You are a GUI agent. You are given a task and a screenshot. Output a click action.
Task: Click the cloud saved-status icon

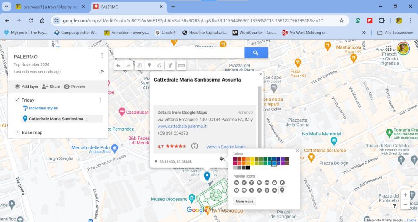tap(102, 72)
